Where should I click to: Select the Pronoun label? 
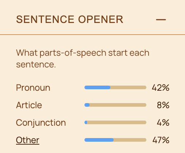coord(33,88)
